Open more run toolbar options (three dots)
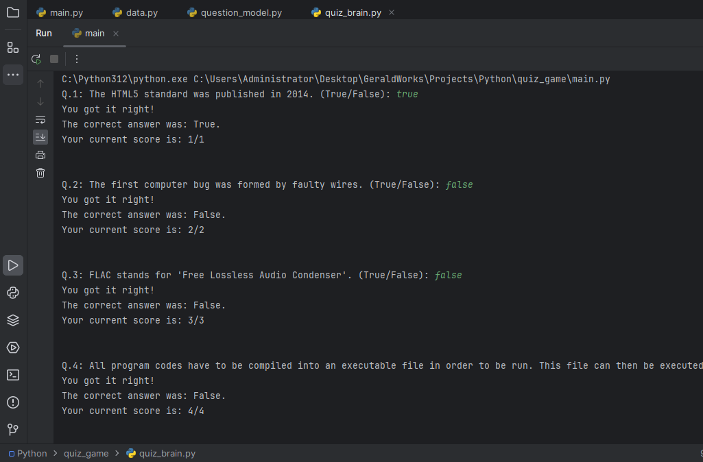 tap(77, 59)
